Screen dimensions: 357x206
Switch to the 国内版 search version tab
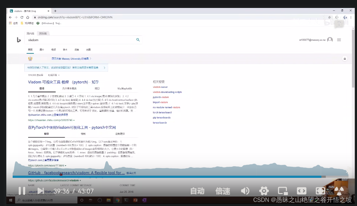[30, 33]
